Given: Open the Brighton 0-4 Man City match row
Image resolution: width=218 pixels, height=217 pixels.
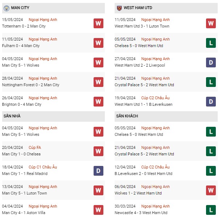Looking at the screenshot, I should [53, 101].
